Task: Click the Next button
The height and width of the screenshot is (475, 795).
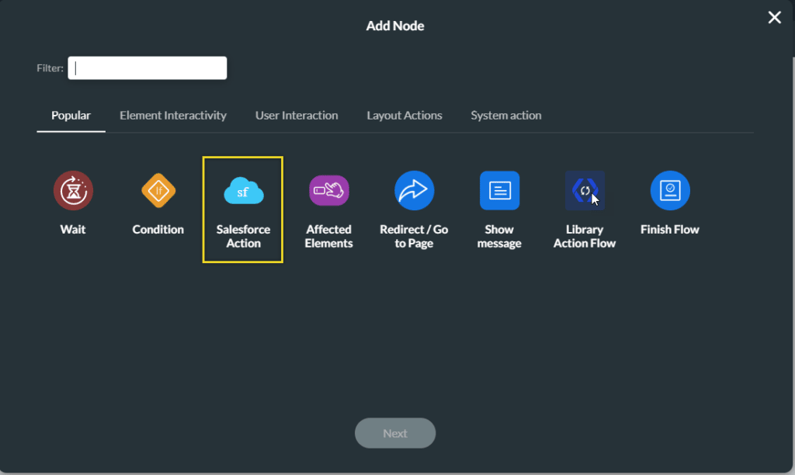Action: 395,433
